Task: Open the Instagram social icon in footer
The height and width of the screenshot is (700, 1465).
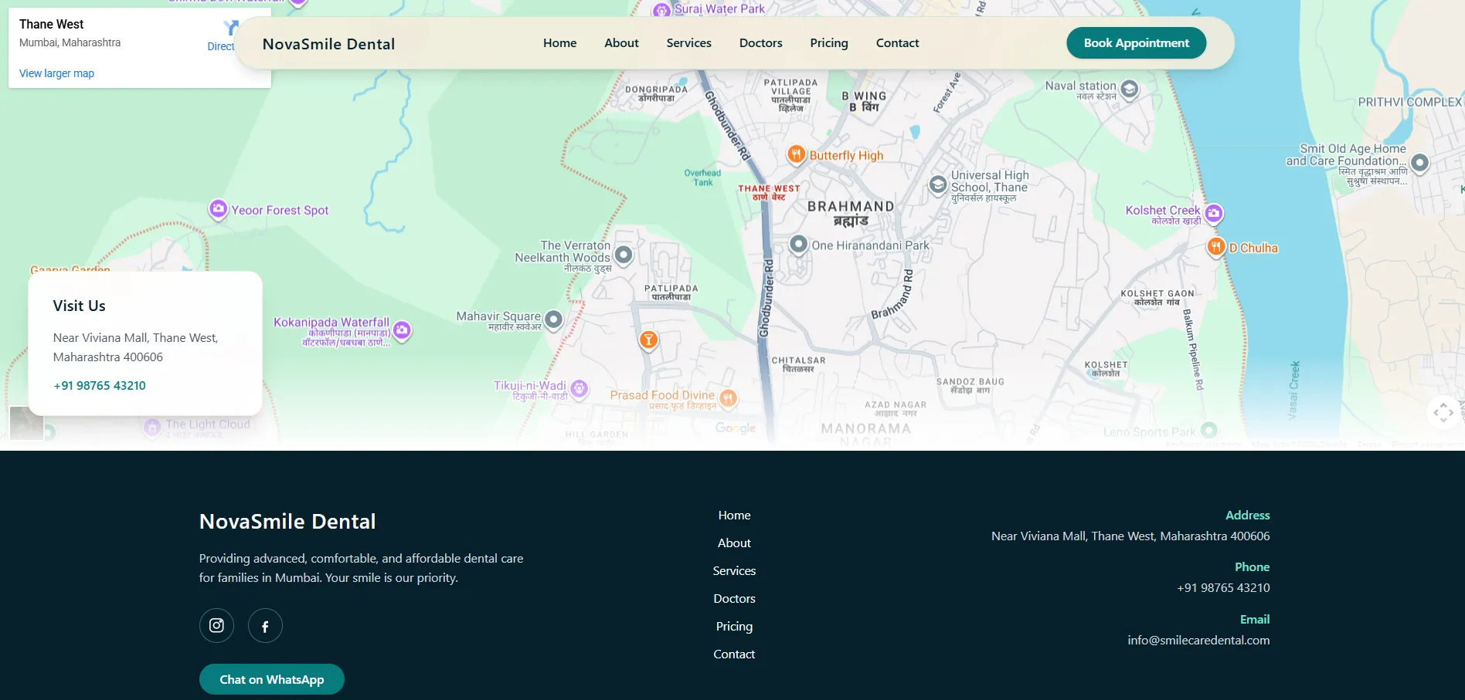Action: 216,625
